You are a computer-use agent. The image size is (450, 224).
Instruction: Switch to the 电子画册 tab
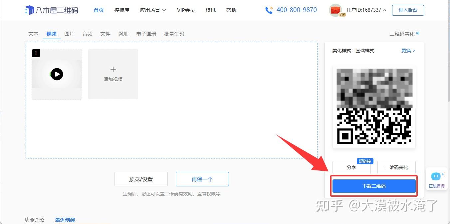[146, 34]
